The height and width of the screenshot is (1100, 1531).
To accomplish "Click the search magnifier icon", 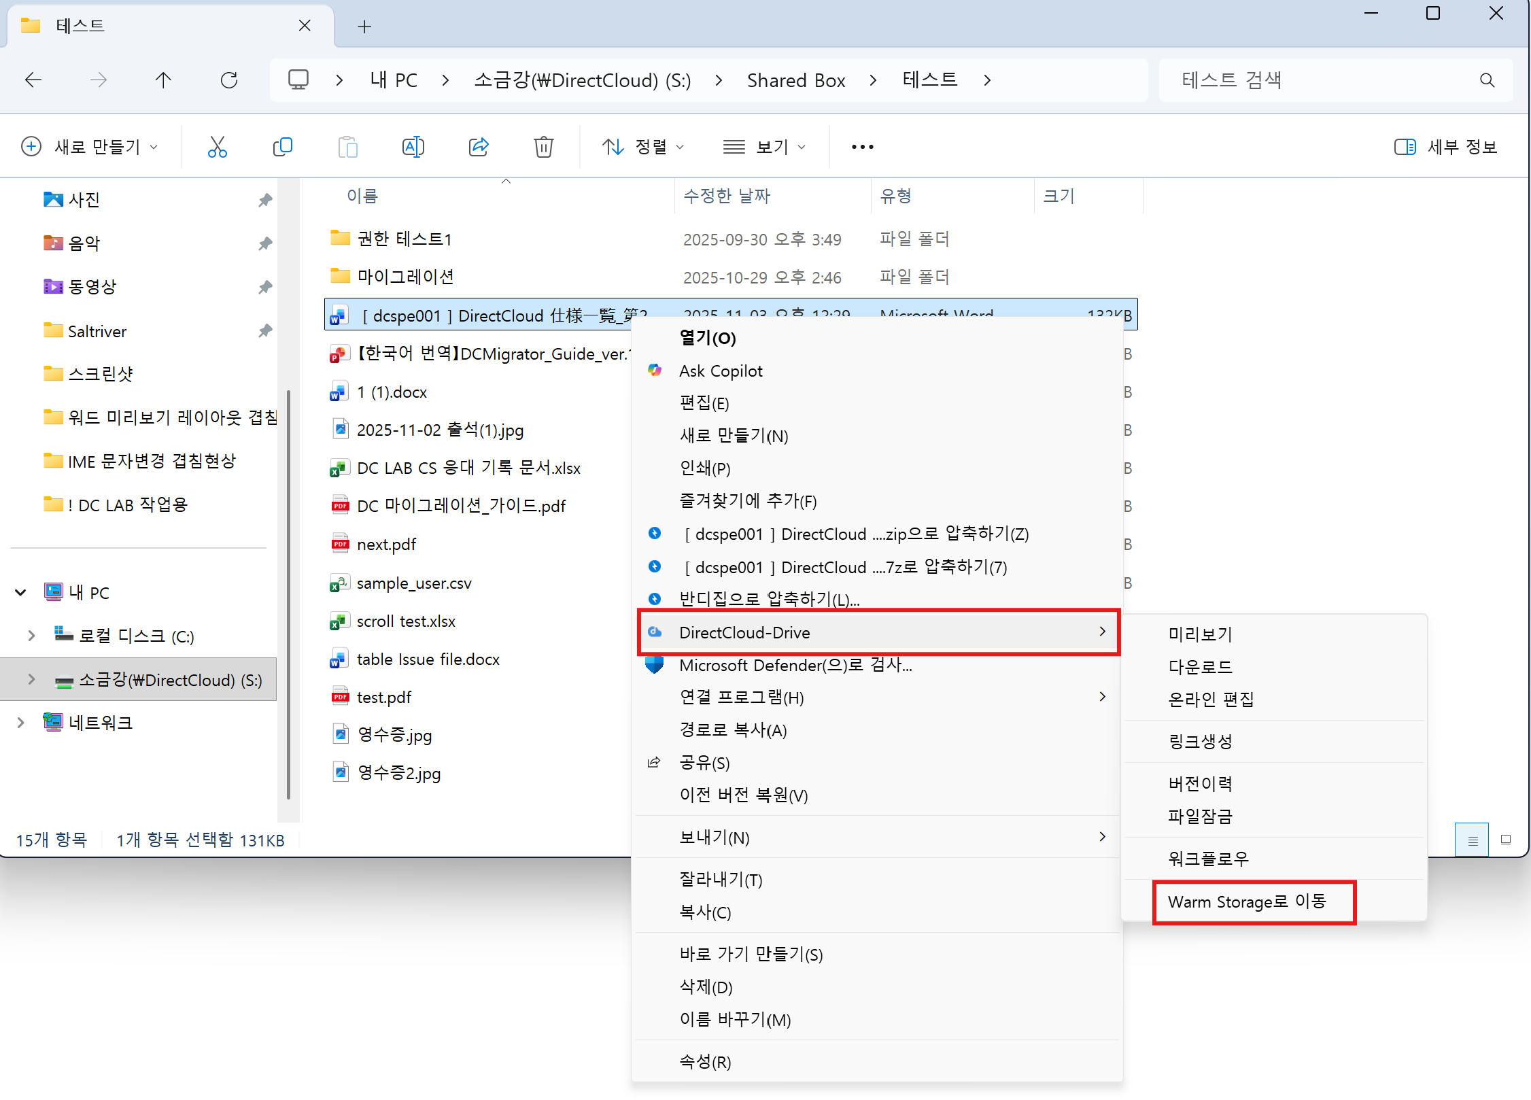I will point(1487,80).
